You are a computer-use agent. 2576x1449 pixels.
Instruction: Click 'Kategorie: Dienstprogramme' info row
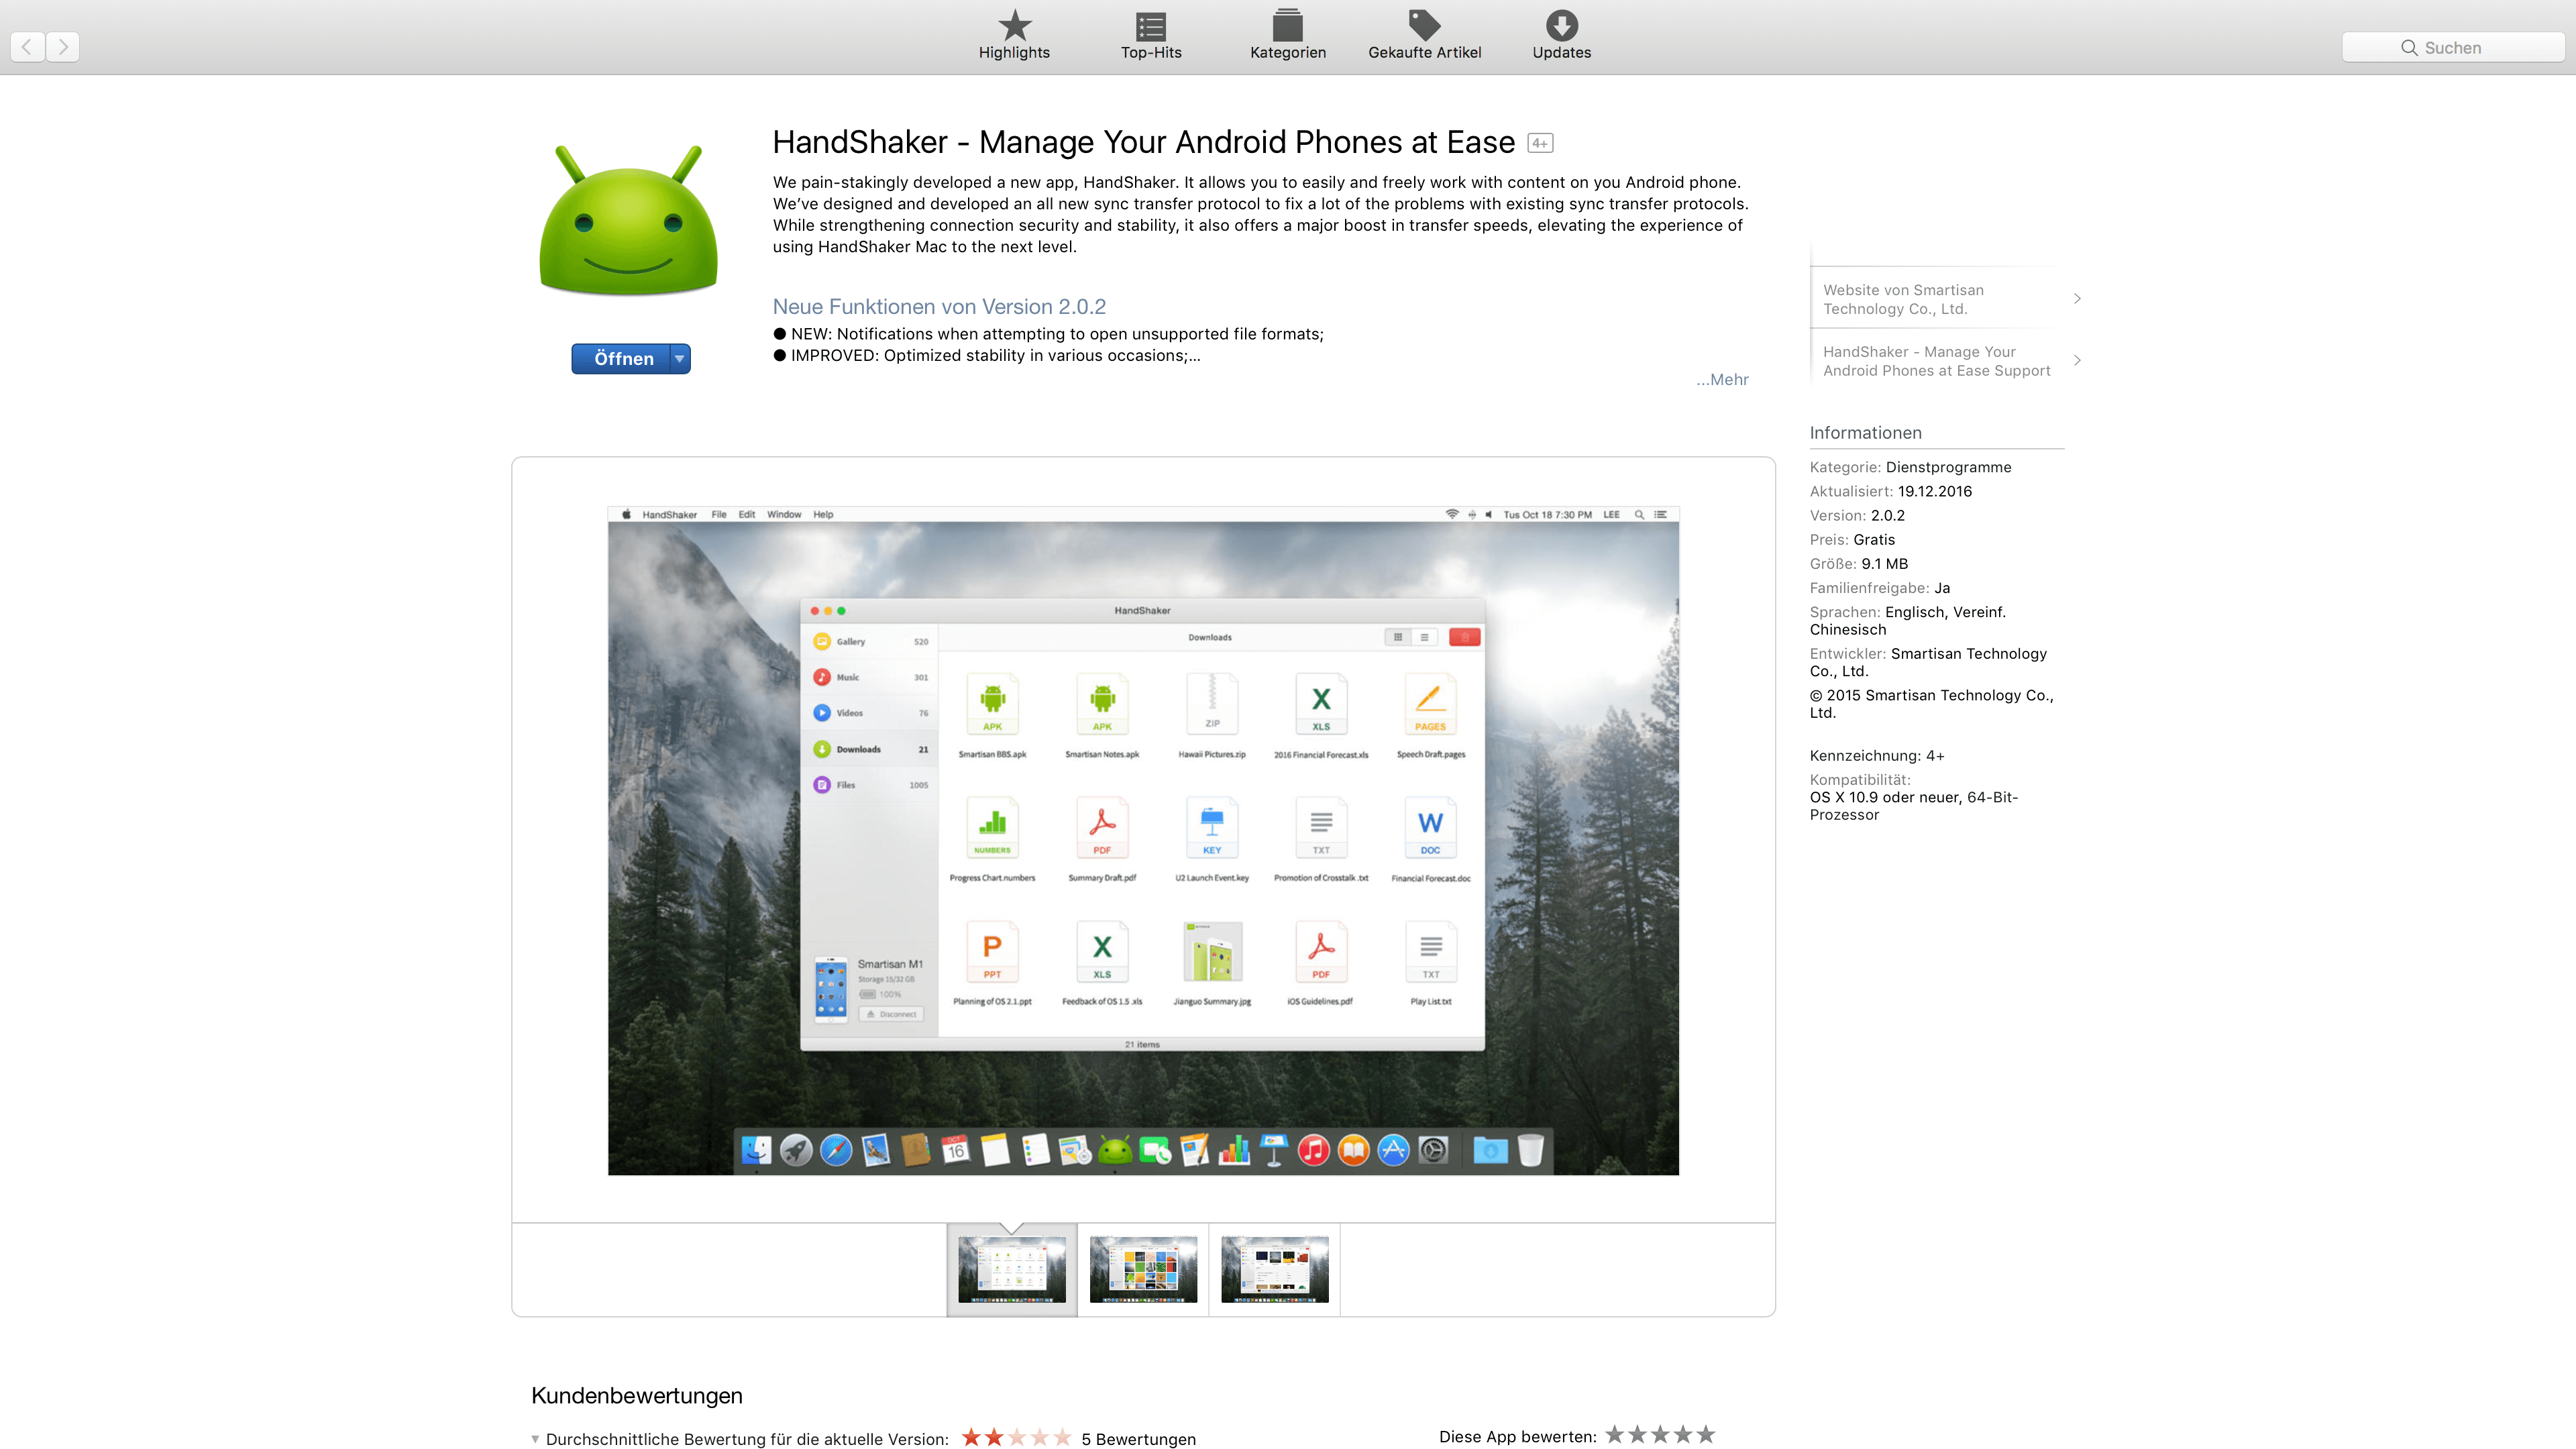click(x=1910, y=467)
